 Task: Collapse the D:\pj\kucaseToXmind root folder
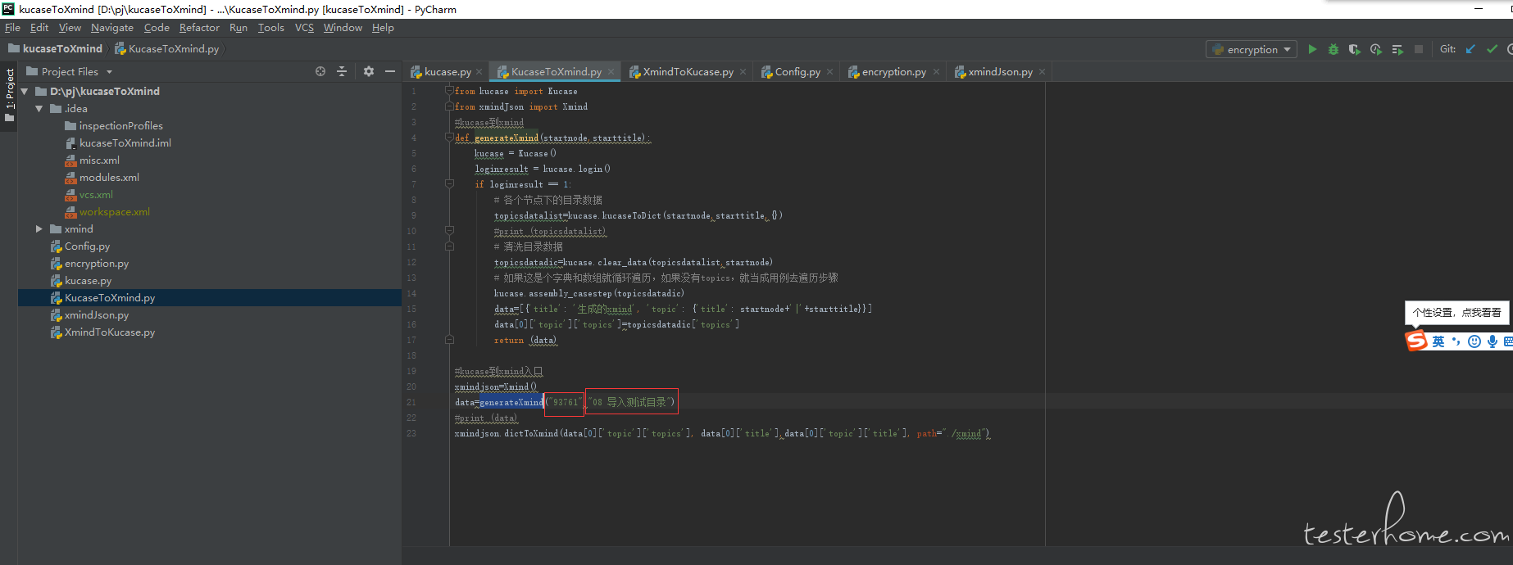click(25, 91)
